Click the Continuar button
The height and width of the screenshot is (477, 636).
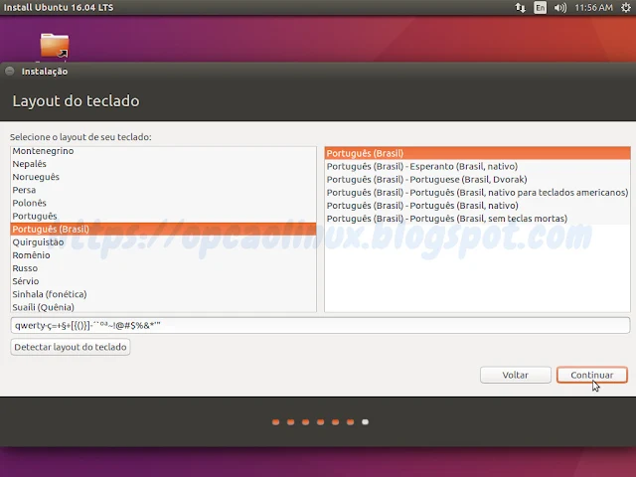pyautogui.click(x=592, y=375)
